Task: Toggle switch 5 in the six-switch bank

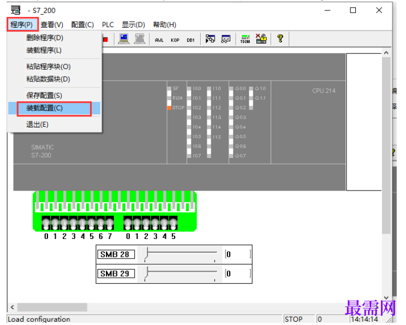Action: click(x=173, y=223)
